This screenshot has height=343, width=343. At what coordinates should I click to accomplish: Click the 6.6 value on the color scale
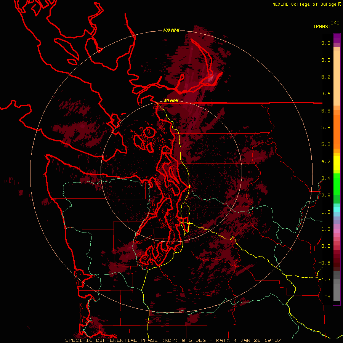point(326,111)
